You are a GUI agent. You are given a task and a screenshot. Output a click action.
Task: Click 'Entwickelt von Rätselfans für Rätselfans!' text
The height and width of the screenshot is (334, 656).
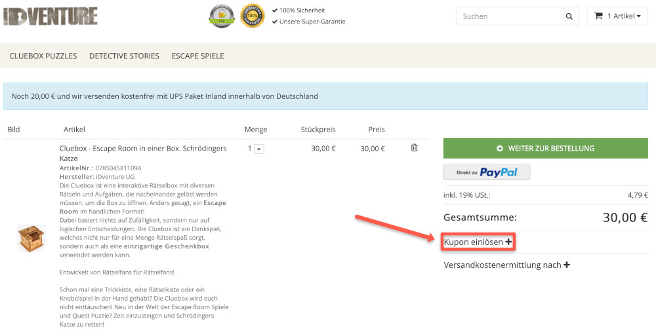point(117,272)
